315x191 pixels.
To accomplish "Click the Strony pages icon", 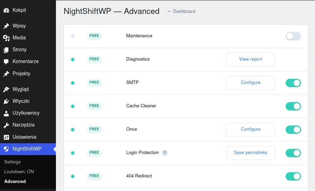I will pyautogui.click(x=6, y=50).
